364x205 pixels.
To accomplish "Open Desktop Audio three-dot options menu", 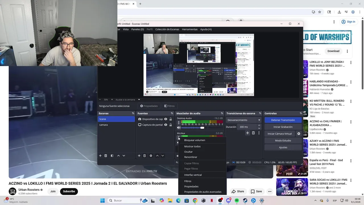I will pos(179,123).
